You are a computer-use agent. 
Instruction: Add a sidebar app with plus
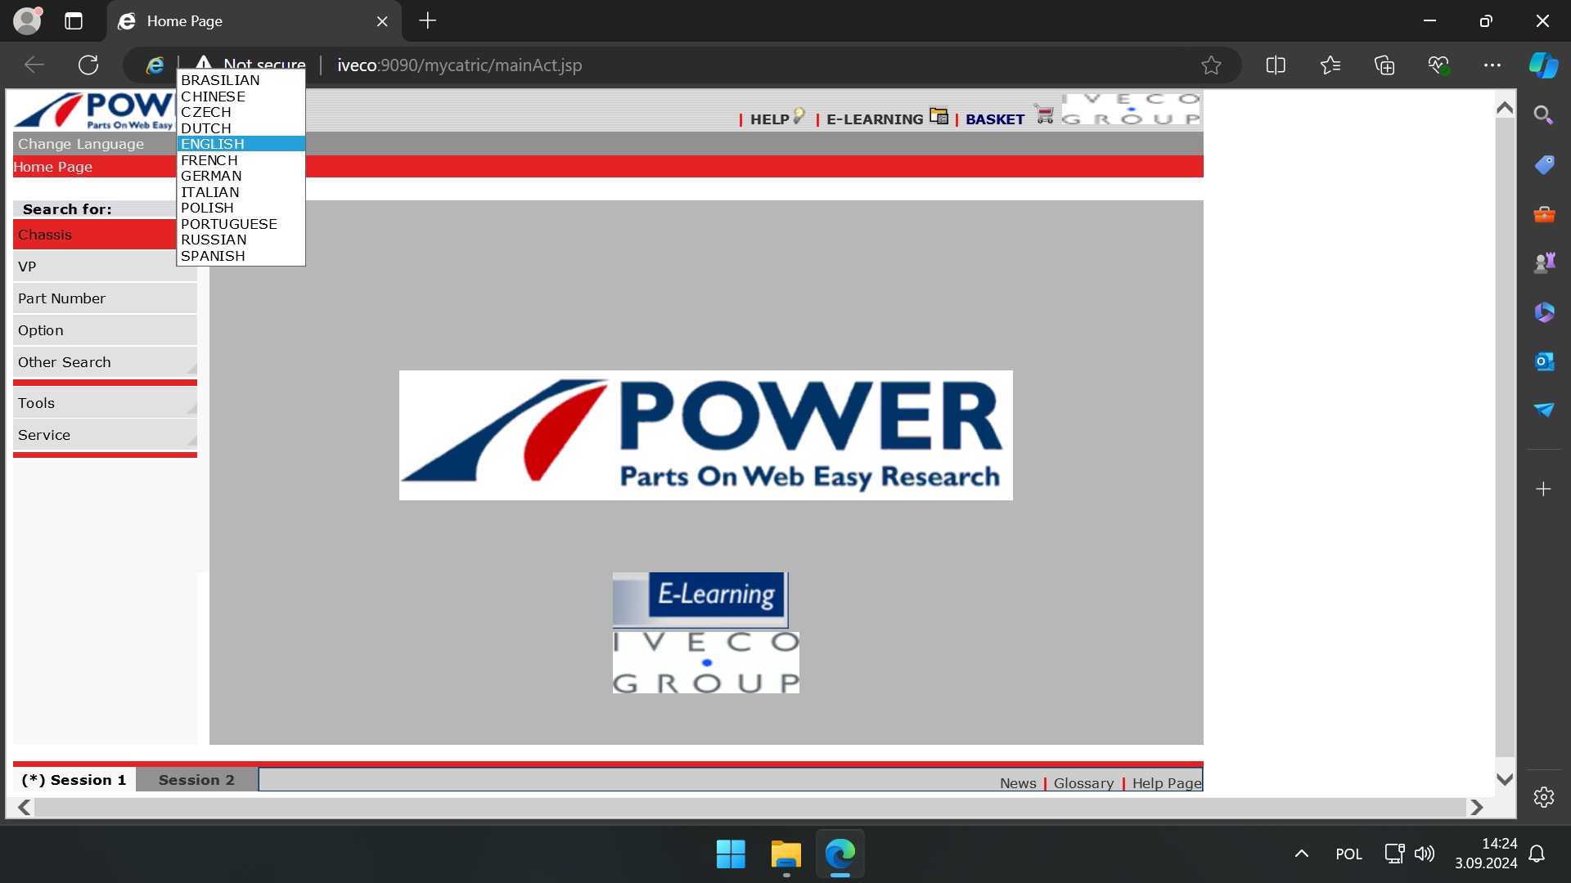[1544, 489]
